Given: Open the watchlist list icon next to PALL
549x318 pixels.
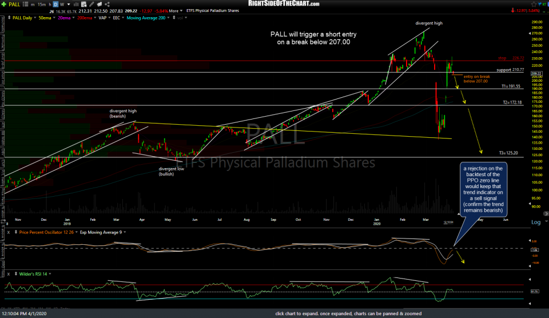Looking at the screenshot, I should [x=25, y=4].
